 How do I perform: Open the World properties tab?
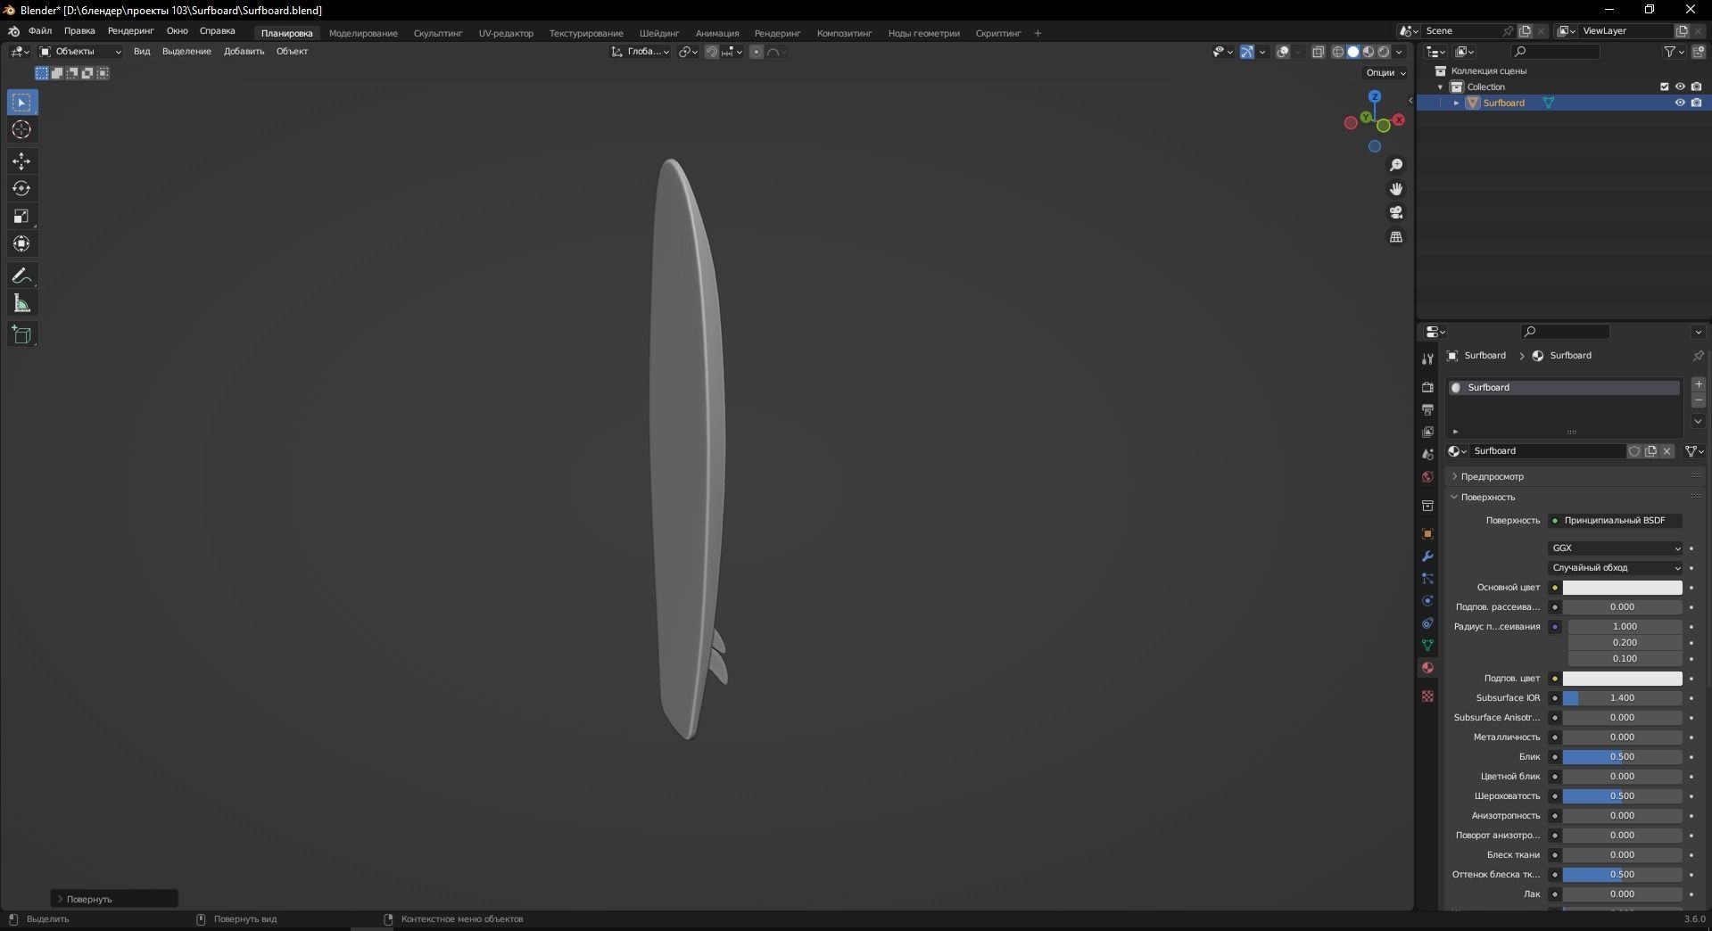coord(1427,477)
